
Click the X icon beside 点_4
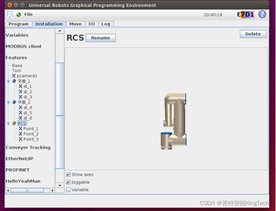(x=20, y=107)
